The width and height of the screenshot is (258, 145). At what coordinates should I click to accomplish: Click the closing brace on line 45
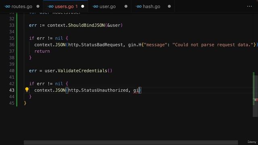point(25,103)
